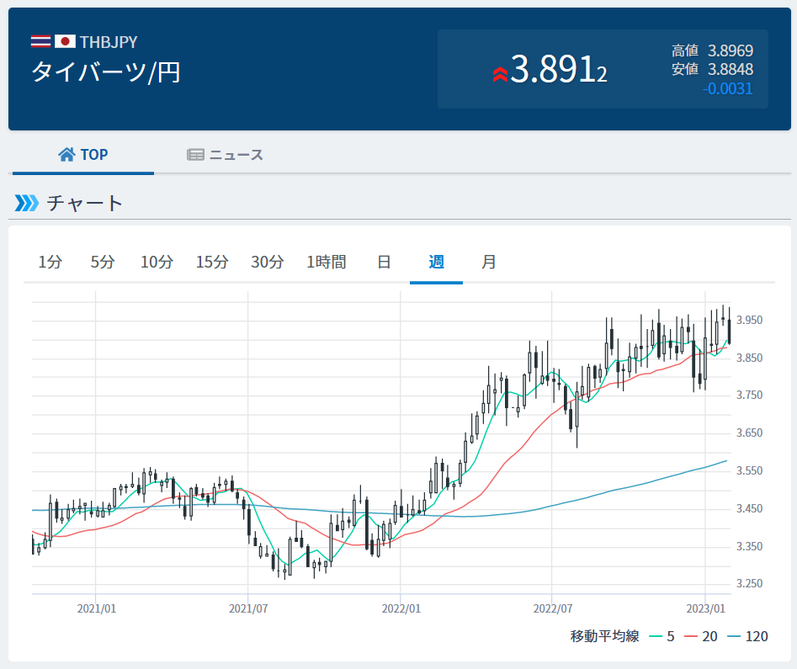Click the 2021/01 date axis label
797x669 pixels.
pos(96,608)
